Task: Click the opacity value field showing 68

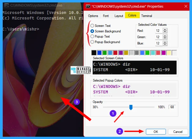Action: [172, 107]
